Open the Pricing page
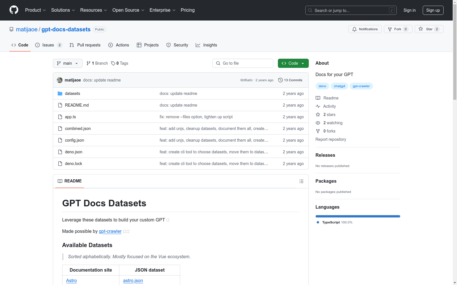 pos(188,10)
